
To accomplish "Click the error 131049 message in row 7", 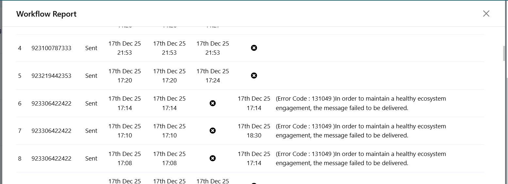I will [x=361, y=131].
